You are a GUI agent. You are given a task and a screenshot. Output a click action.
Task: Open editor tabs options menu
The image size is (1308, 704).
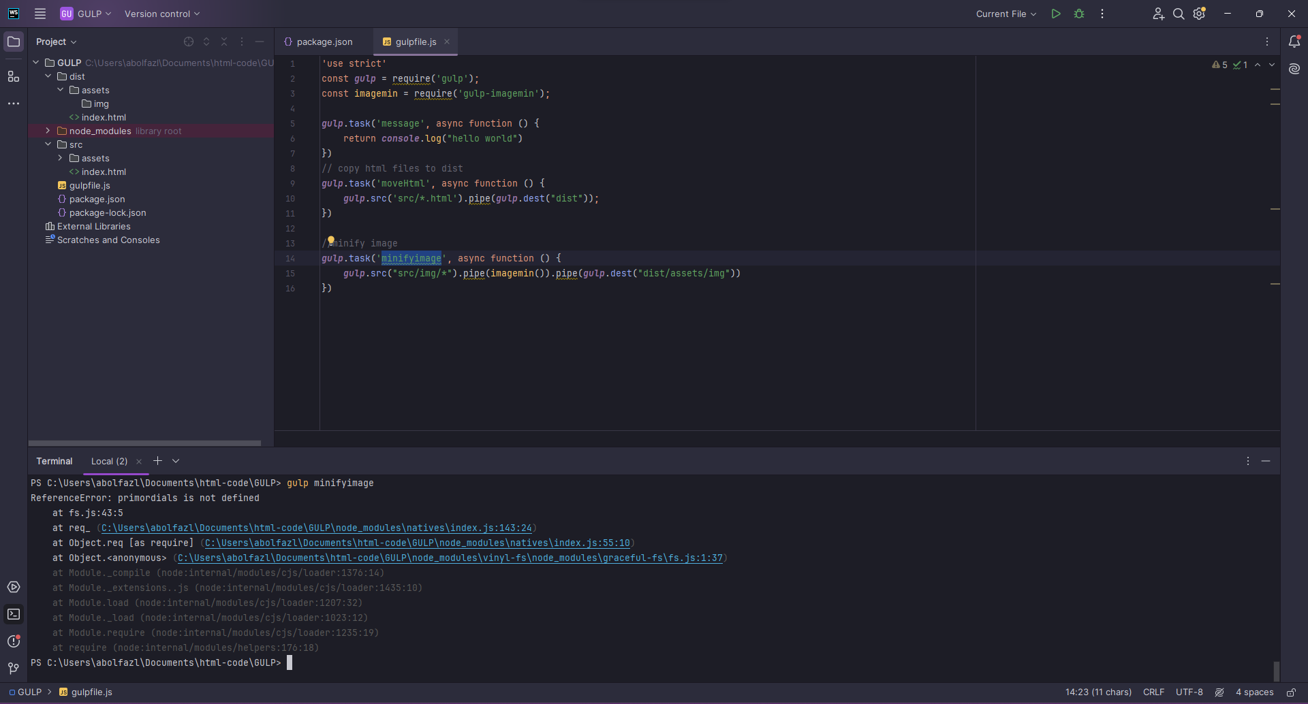(1267, 42)
